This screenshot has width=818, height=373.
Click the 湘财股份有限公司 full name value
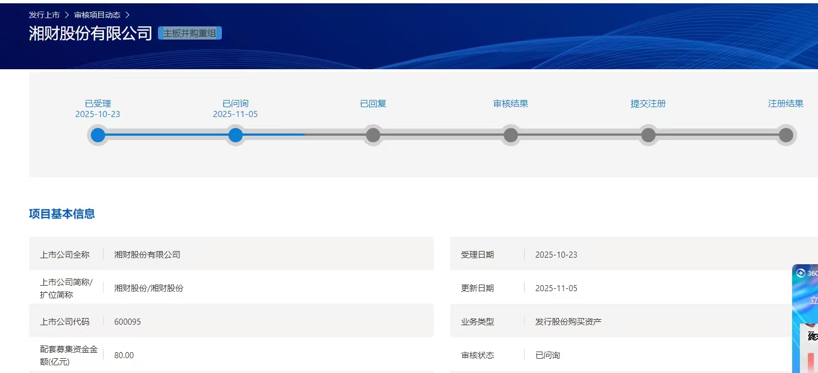point(148,255)
